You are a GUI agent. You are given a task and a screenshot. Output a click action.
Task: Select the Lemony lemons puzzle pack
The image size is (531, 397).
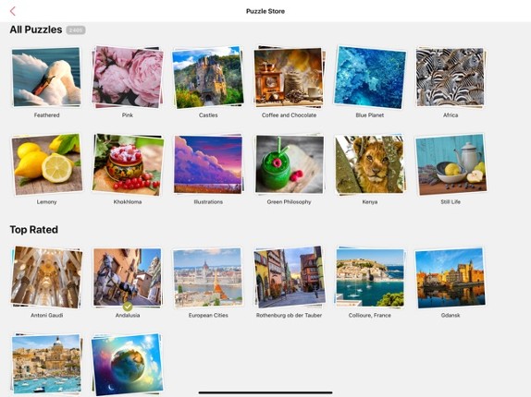pos(46,164)
